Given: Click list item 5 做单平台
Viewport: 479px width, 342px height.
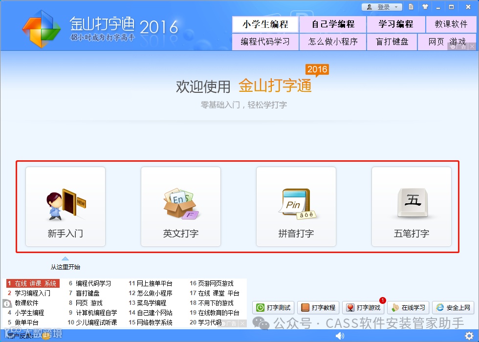Looking at the screenshot, I should 23,322.
